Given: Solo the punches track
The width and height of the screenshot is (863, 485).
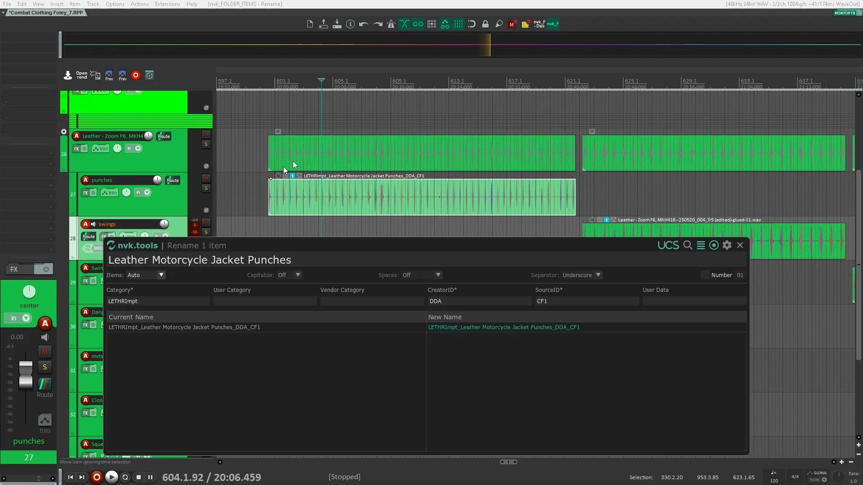Looking at the screenshot, I should click(206, 188).
